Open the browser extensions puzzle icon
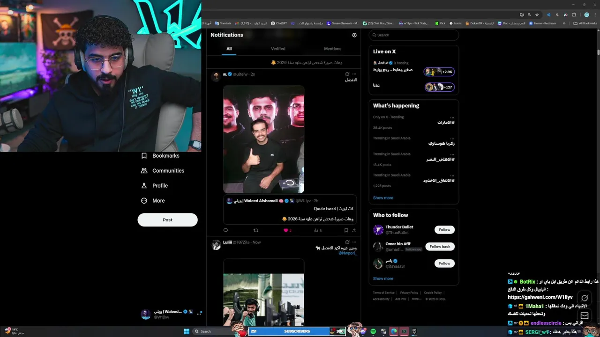Screen dimensions: 600x337 (574, 15)
